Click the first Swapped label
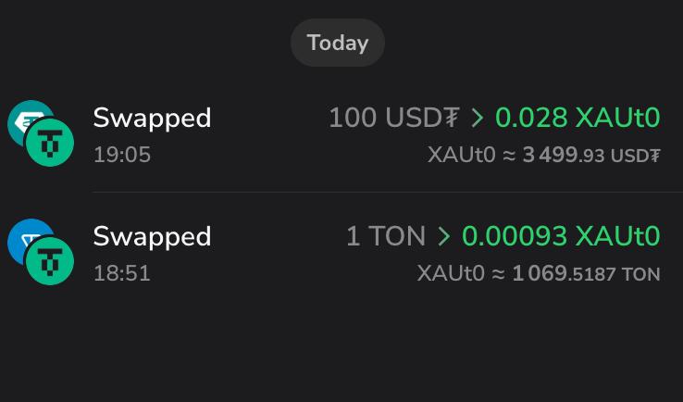Viewport: 683px width, 402px height. pyautogui.click(x=152, y=119)
